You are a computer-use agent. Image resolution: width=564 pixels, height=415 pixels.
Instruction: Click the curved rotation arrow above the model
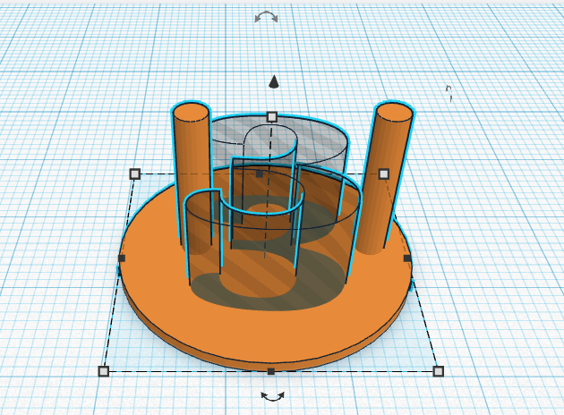coord(266,16)
